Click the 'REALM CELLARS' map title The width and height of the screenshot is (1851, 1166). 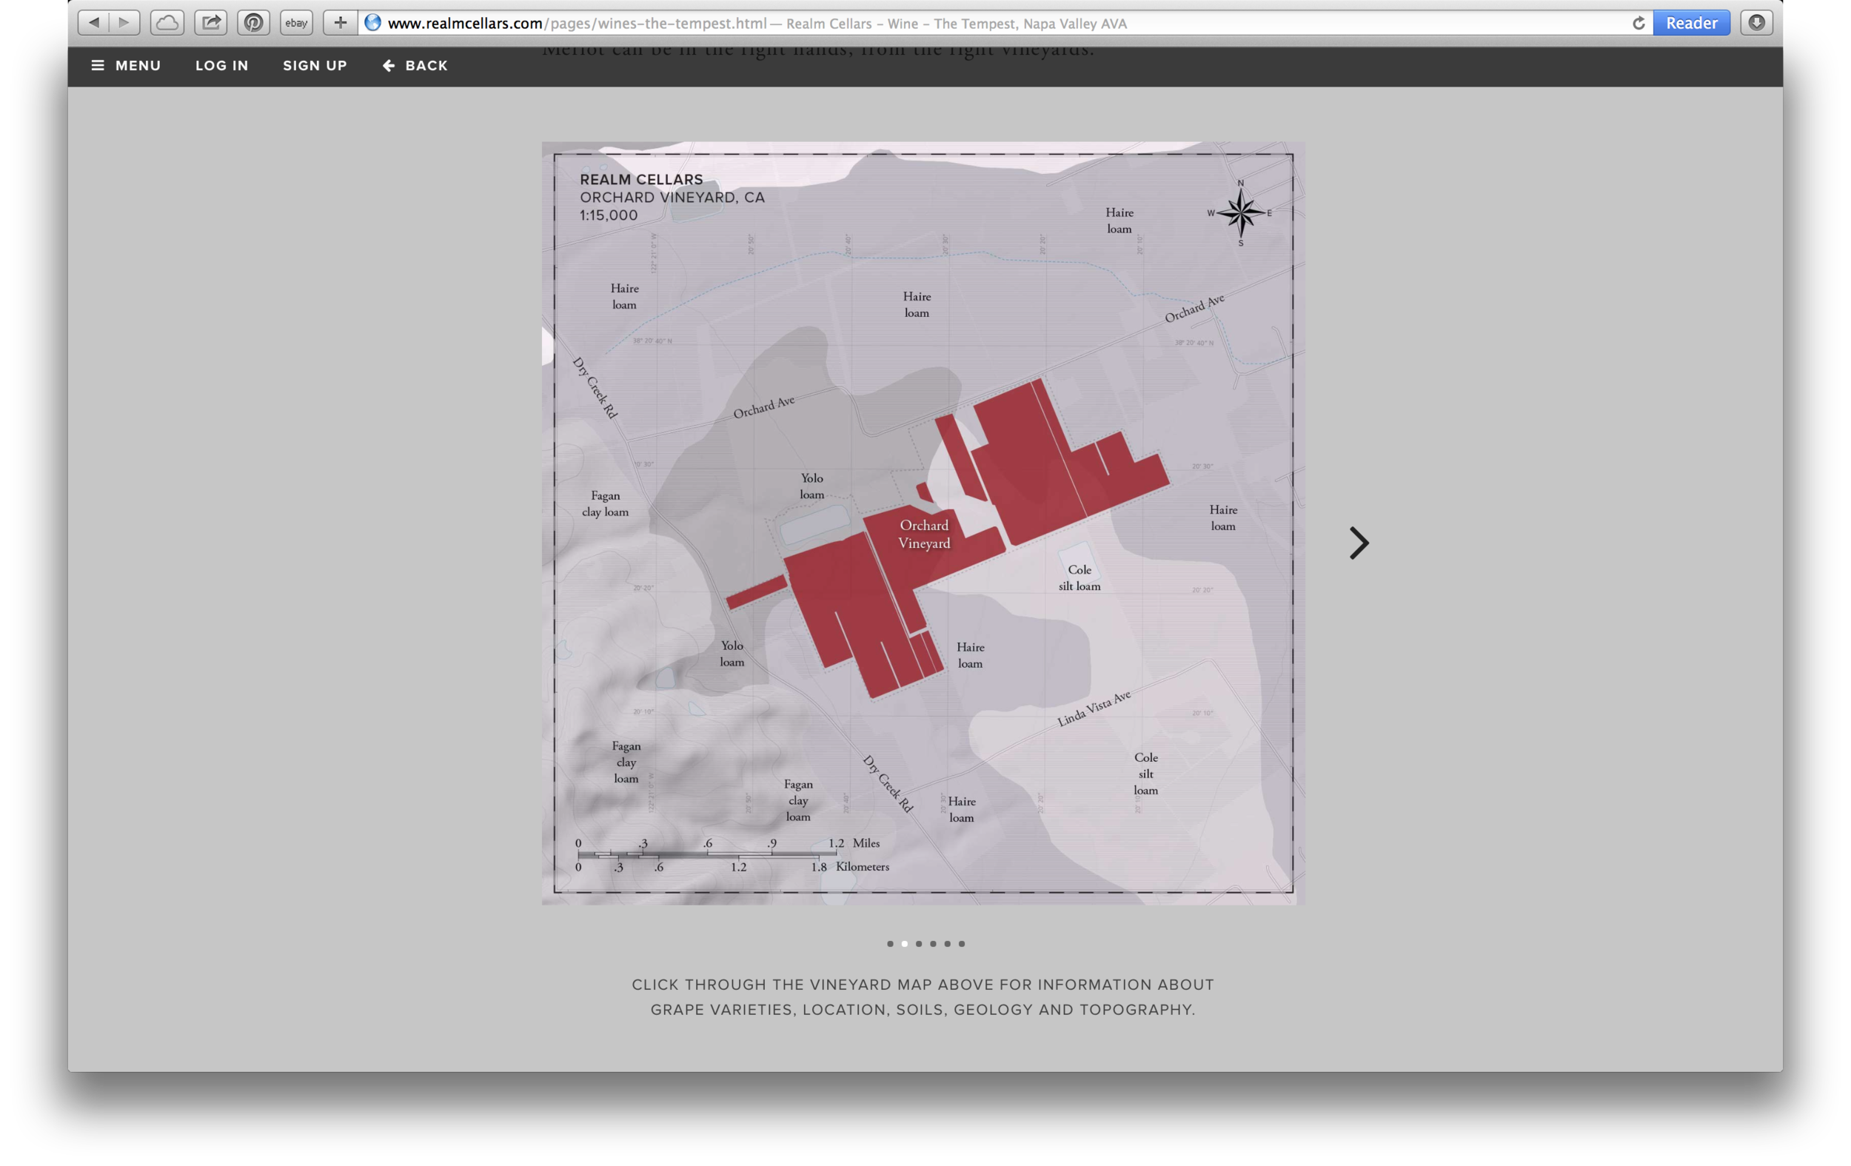tap(641, 180)
